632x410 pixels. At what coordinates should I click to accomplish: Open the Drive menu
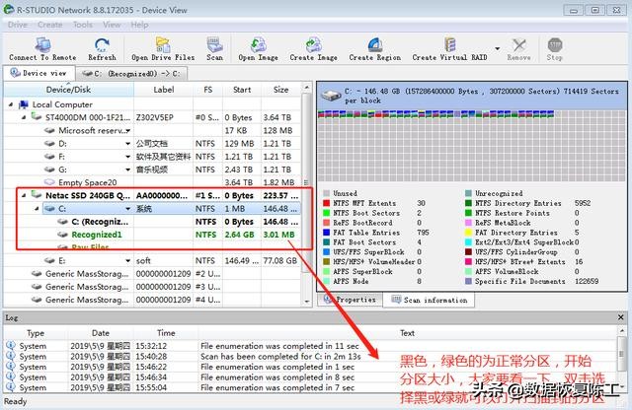click(x=17, y=24)
